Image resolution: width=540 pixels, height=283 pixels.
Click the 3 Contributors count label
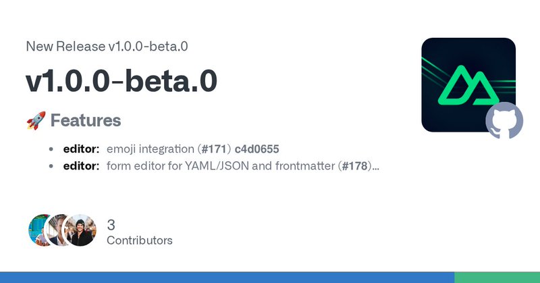tap(140, 232)
